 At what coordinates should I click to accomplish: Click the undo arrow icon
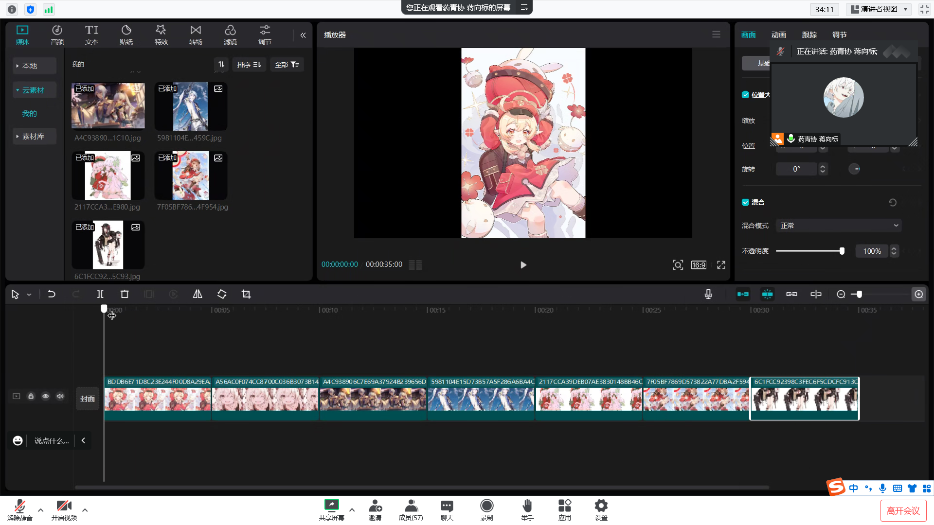[52, 294]
